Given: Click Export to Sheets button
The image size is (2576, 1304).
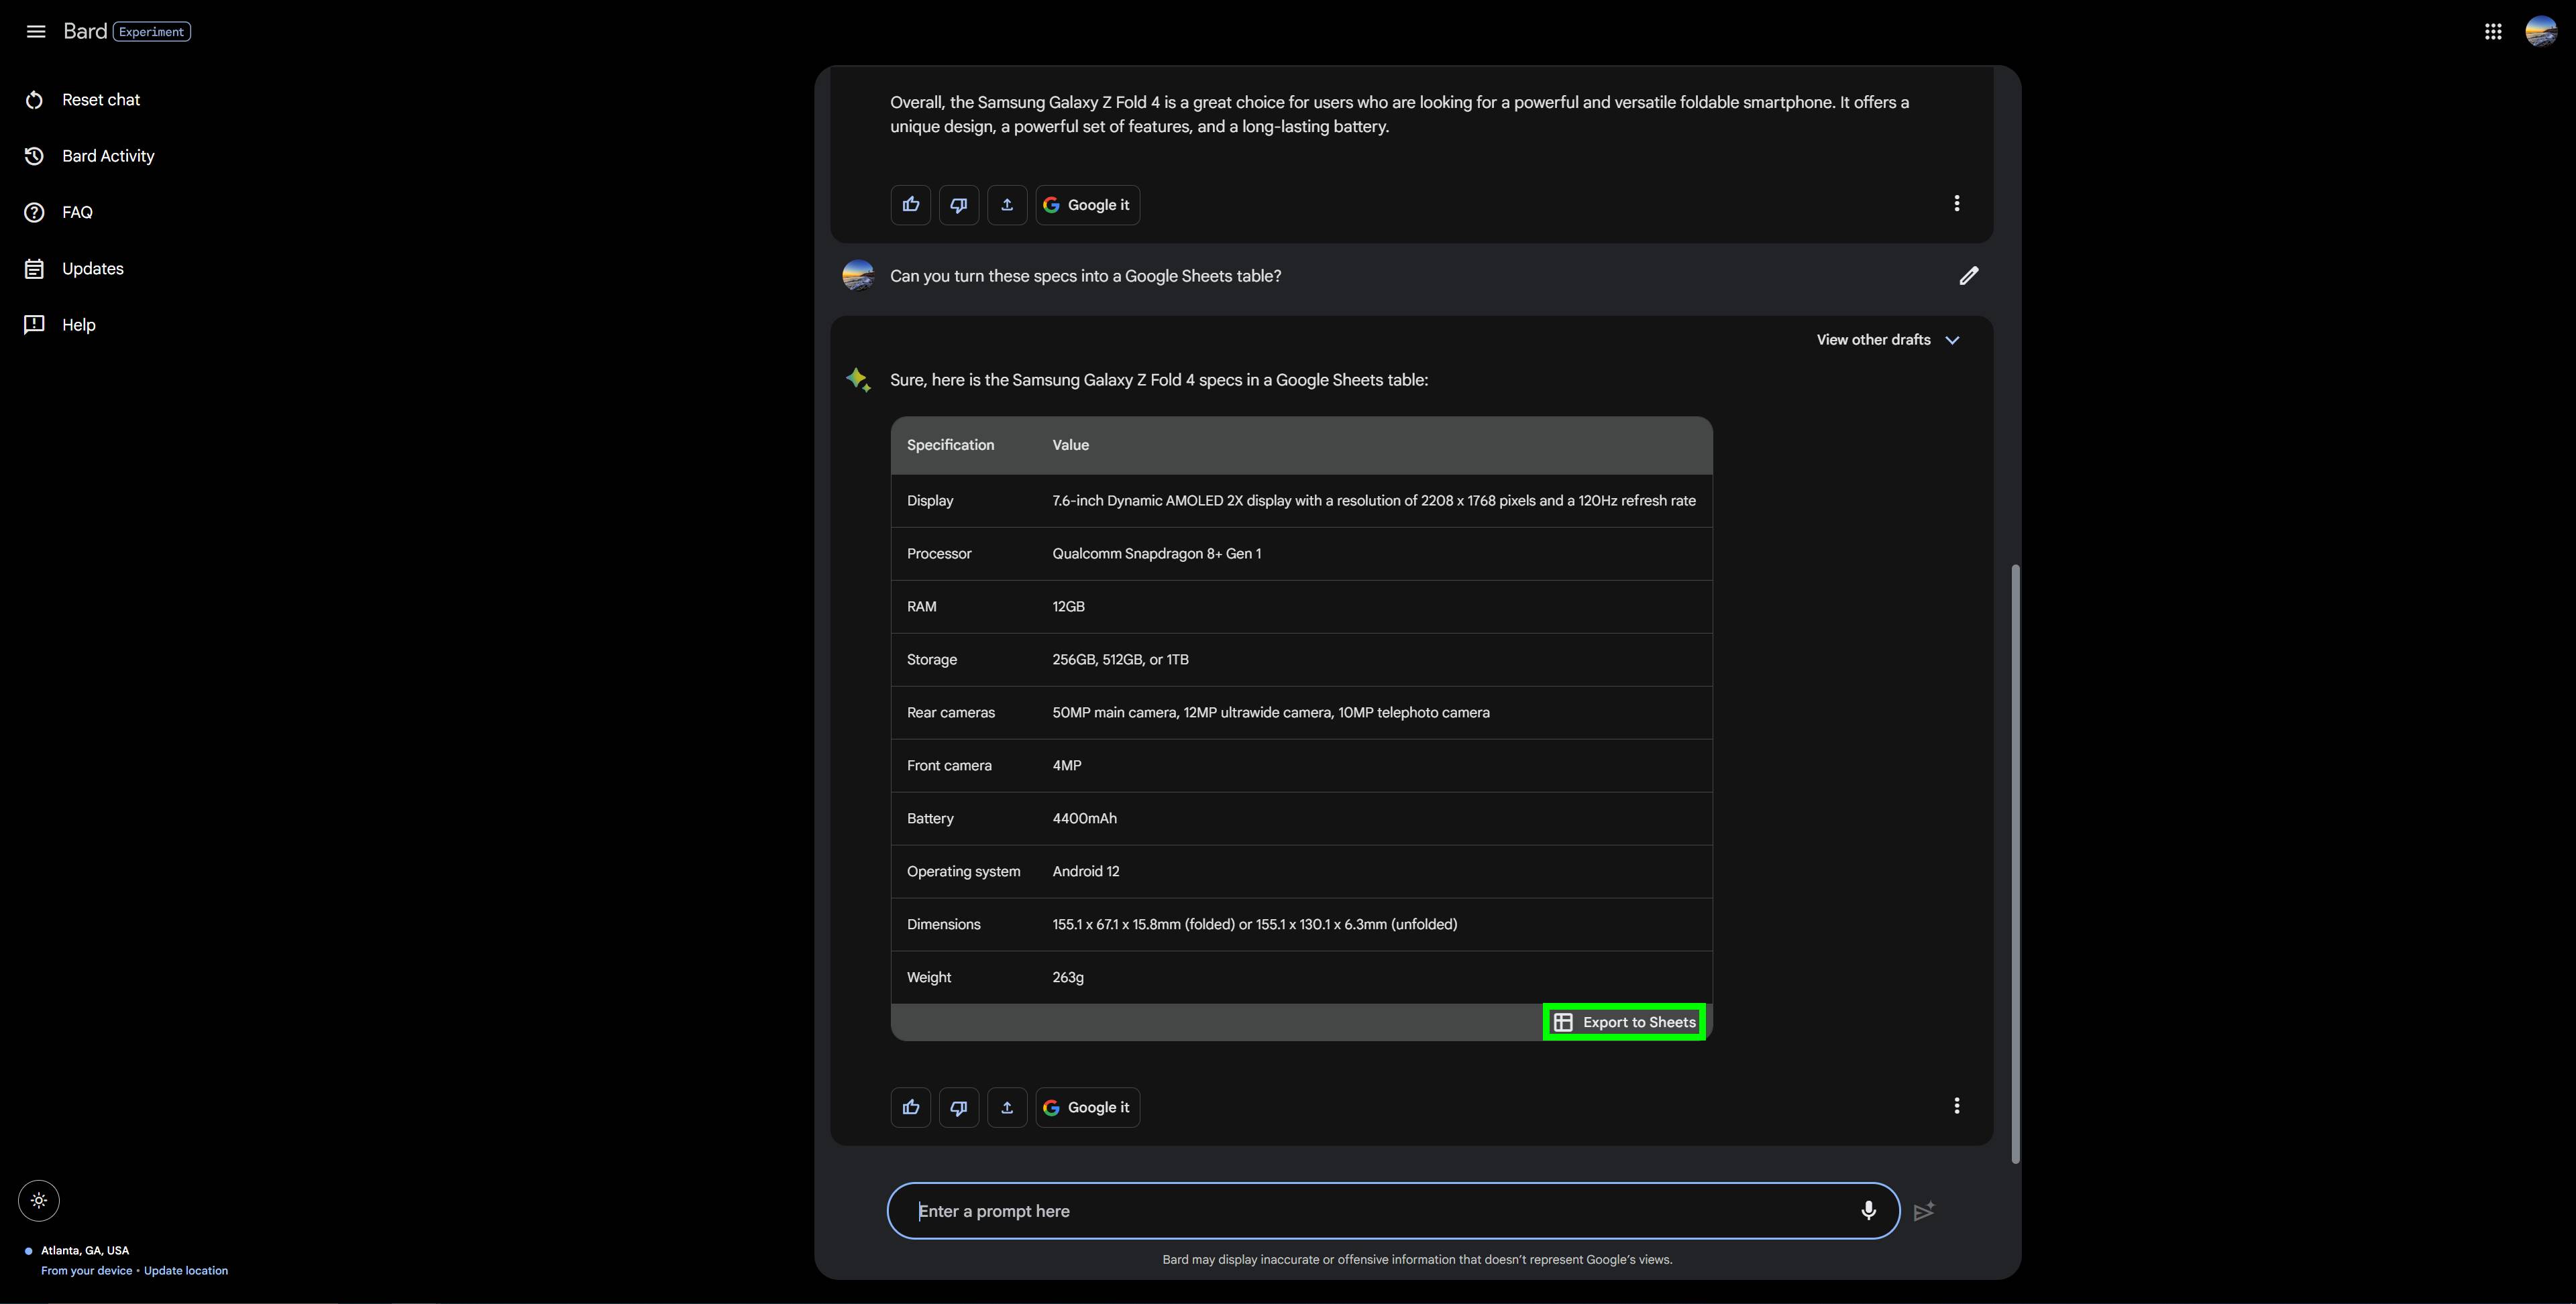Looking at the screenshot, I should tap(1624, 1022).
